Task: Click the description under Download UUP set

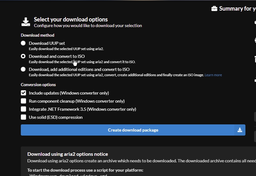Action: pyautogui.click(x=66, y=49)
